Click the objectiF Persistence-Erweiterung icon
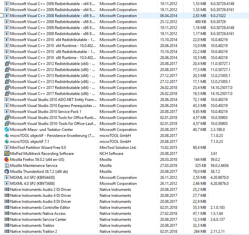The height and width of the screenshot is (235, 249). click(7, 136)
